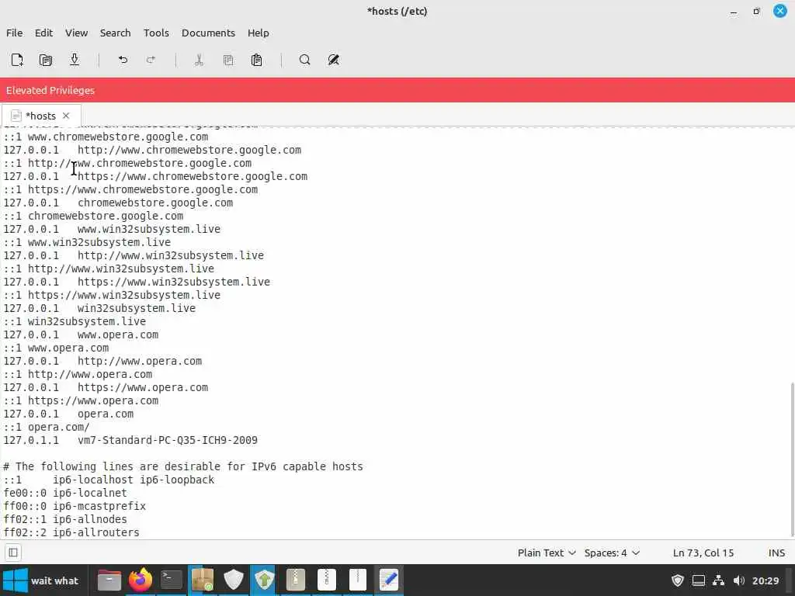Open Find with magnifier icon
Viewport: 795px width, 596px height.
(304, 60)
